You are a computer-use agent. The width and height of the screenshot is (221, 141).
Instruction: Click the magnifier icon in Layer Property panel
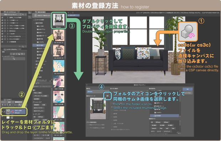14,59
